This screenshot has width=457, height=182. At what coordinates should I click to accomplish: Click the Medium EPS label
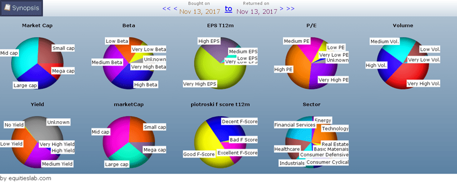243,52
